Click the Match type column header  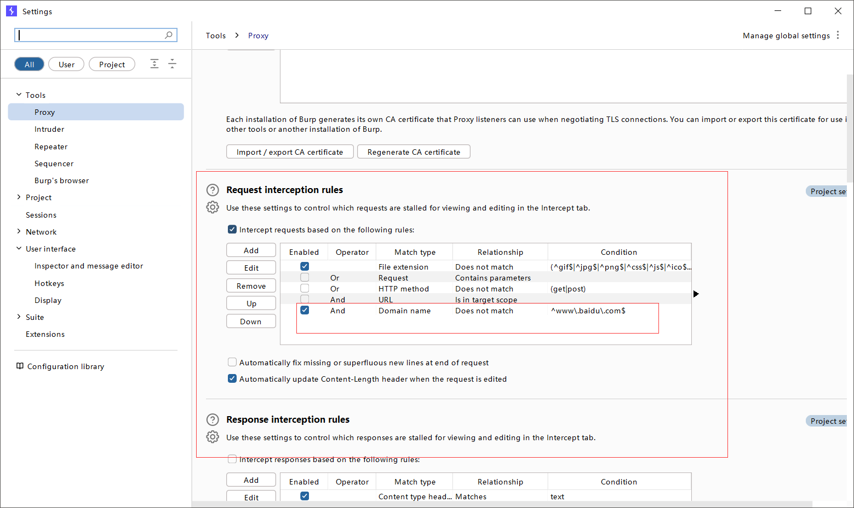coord(415,252)
